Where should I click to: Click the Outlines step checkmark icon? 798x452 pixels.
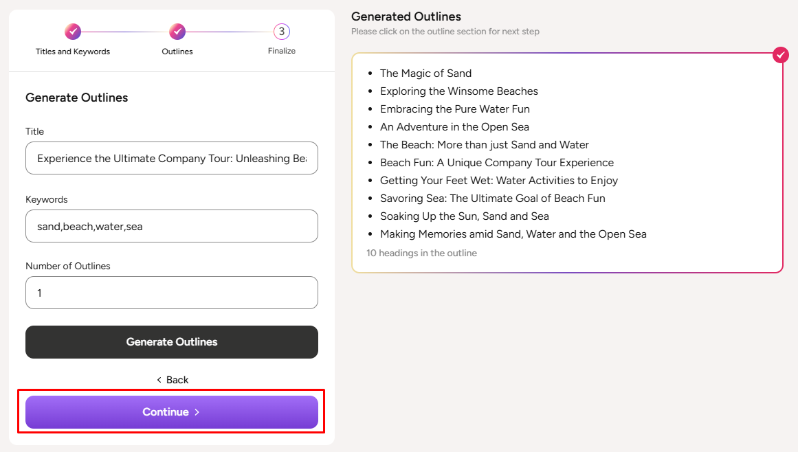coord(177,31)
